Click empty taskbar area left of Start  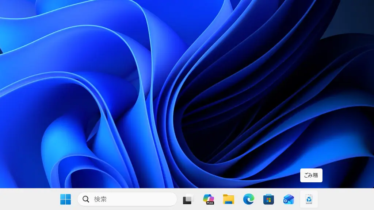click(x=29, y=199)
